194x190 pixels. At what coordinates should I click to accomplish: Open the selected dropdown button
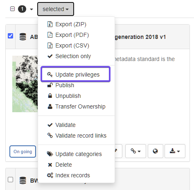pos(56,9)
